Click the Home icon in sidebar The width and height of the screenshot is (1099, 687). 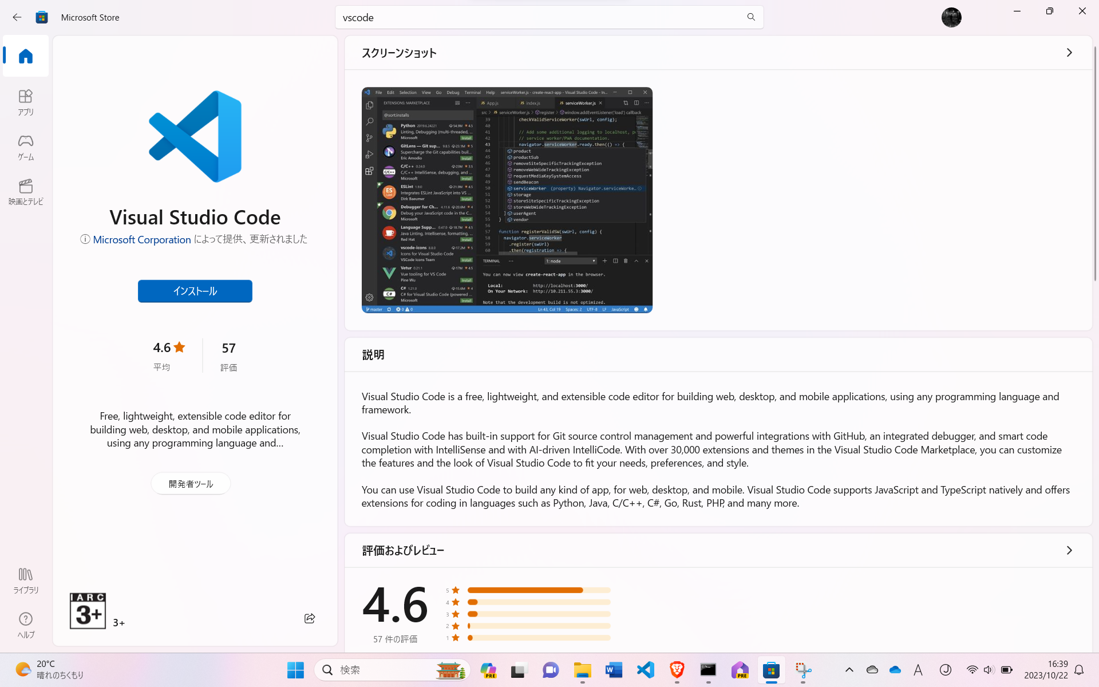click(x=26, y=56)
